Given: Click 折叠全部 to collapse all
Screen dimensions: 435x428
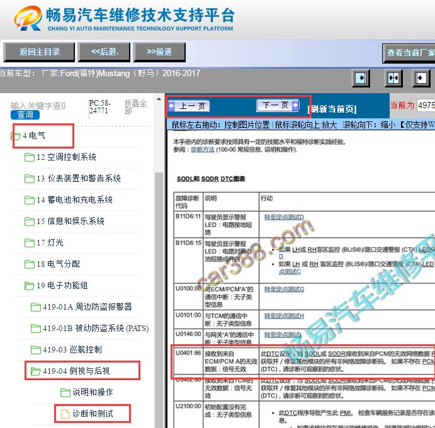Looking at the screenshot, I should (x=135, y=107).
